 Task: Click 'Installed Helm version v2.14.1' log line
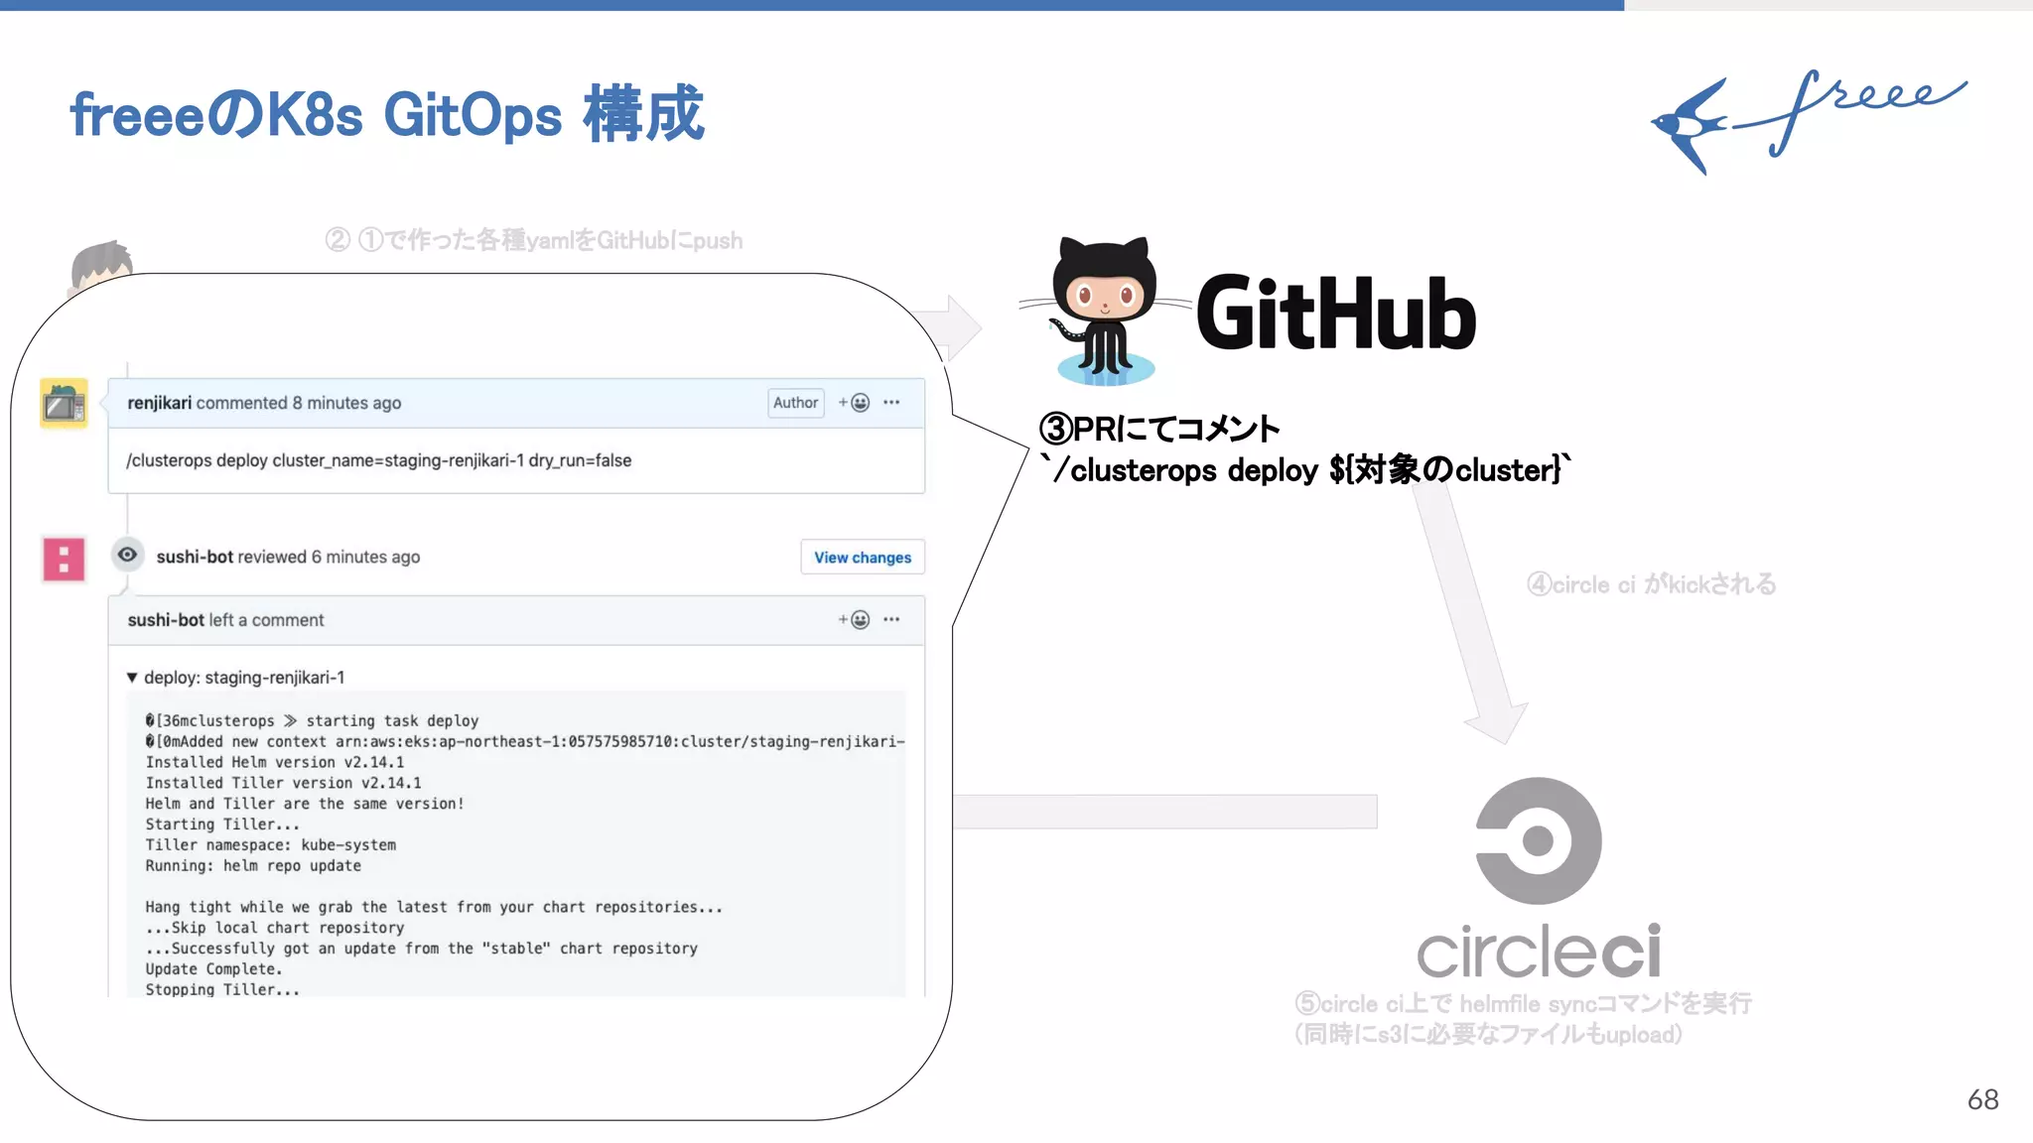[x=275, y=762]
